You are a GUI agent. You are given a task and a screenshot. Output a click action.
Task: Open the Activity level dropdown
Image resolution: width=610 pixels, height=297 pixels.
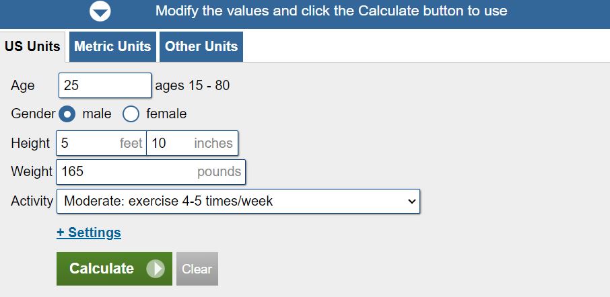pos(238,201)
